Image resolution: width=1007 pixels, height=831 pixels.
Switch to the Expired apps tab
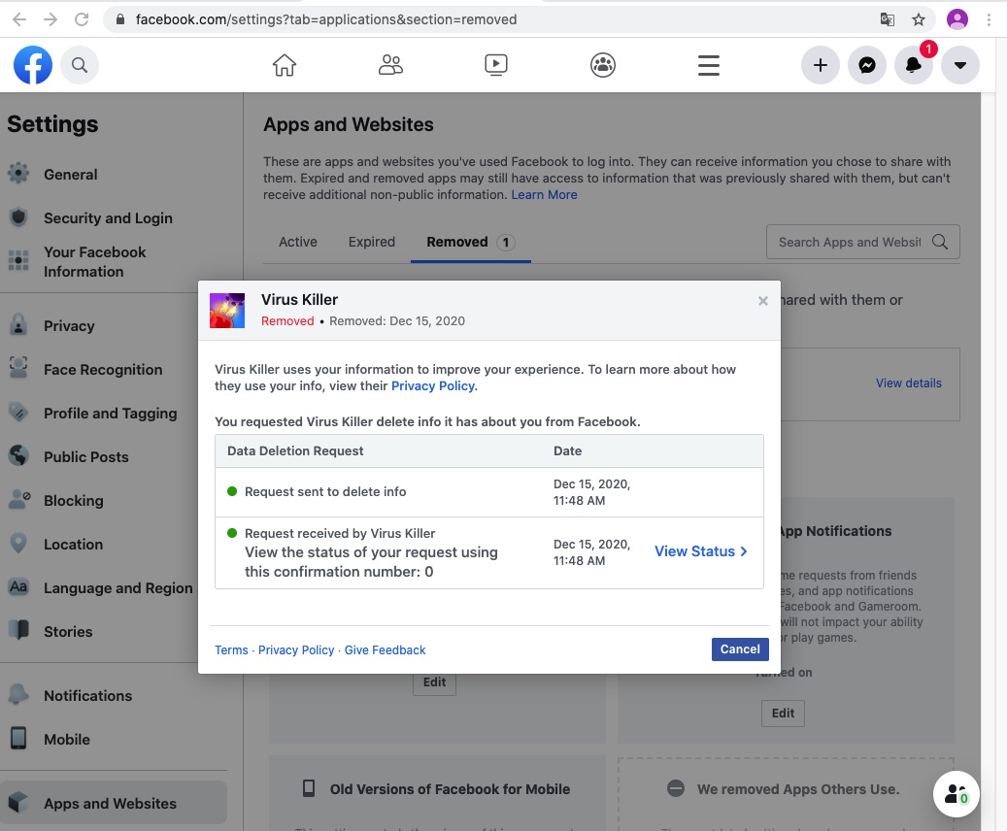pos(372,242)
